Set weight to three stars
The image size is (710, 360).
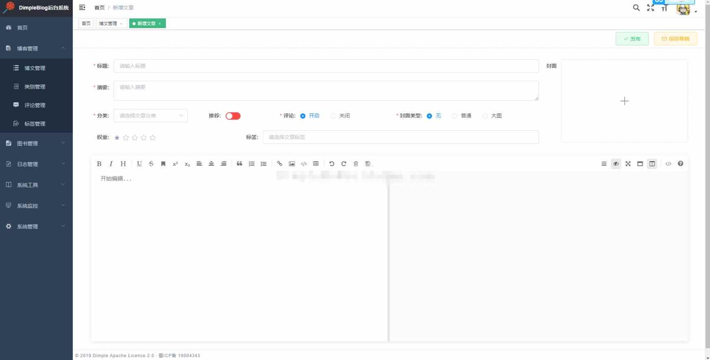[x=135, y=138]
